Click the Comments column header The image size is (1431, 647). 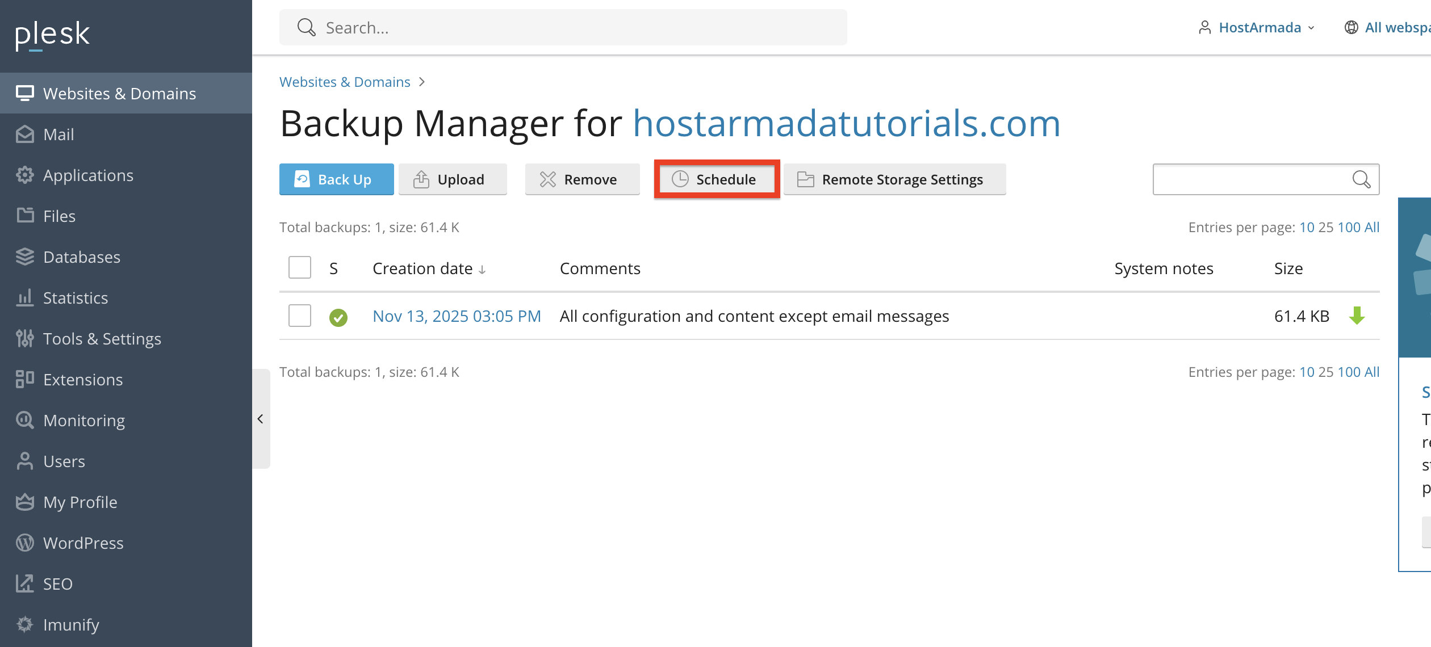coord(600,268)
